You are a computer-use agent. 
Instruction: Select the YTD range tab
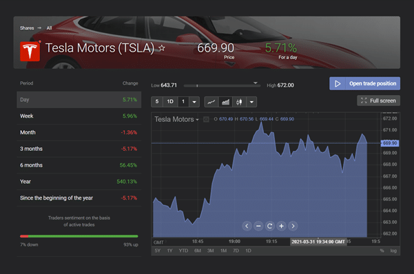[x=183, y=251]
